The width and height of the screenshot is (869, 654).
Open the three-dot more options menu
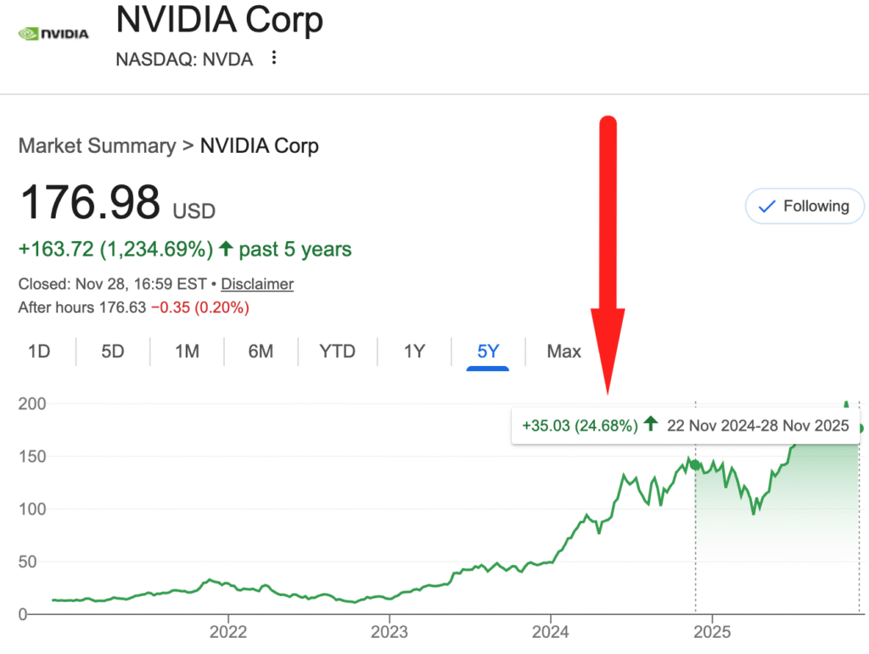coord(273,58)
